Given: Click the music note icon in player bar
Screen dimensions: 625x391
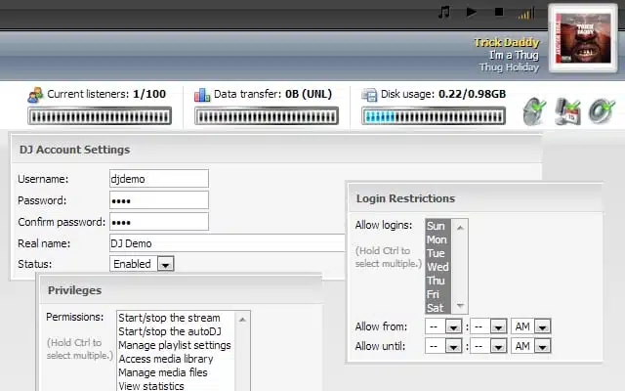Looking at the screenshot, I should coord(444,13).
